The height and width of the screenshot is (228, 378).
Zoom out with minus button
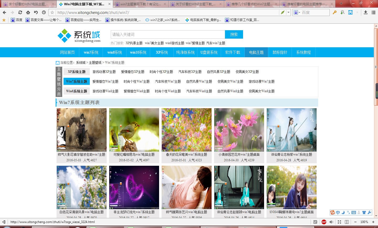coord(355,222)
